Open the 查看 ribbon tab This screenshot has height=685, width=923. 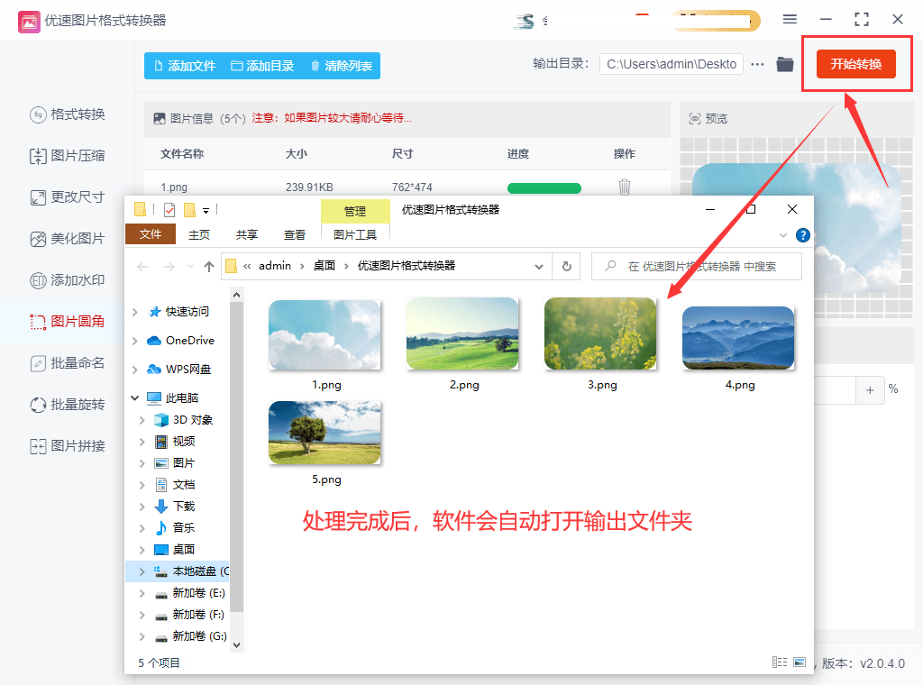(x=295, y=234)
